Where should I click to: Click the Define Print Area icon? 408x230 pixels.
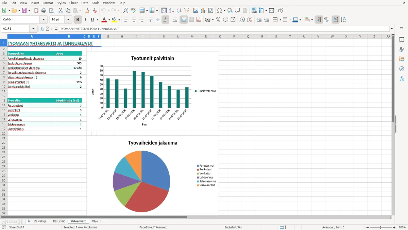click(254, 11)
